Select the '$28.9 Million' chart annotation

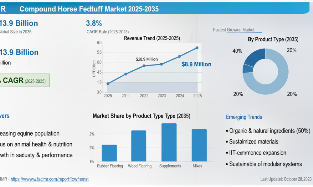point(147,59)
